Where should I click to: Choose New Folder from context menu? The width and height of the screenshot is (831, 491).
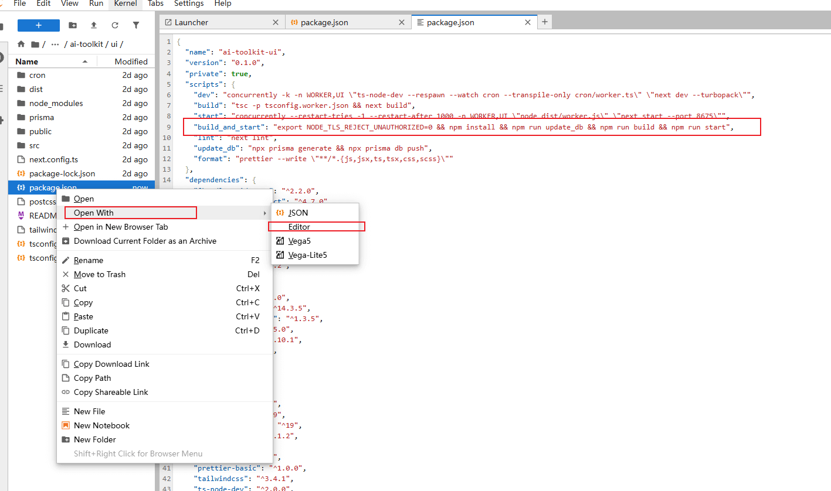click(165, 439)
